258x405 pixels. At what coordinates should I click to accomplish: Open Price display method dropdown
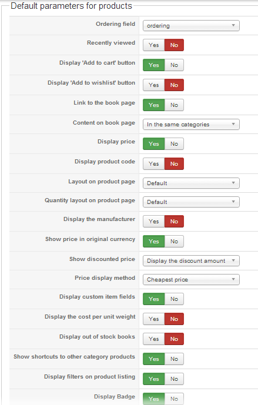point(191,279)
